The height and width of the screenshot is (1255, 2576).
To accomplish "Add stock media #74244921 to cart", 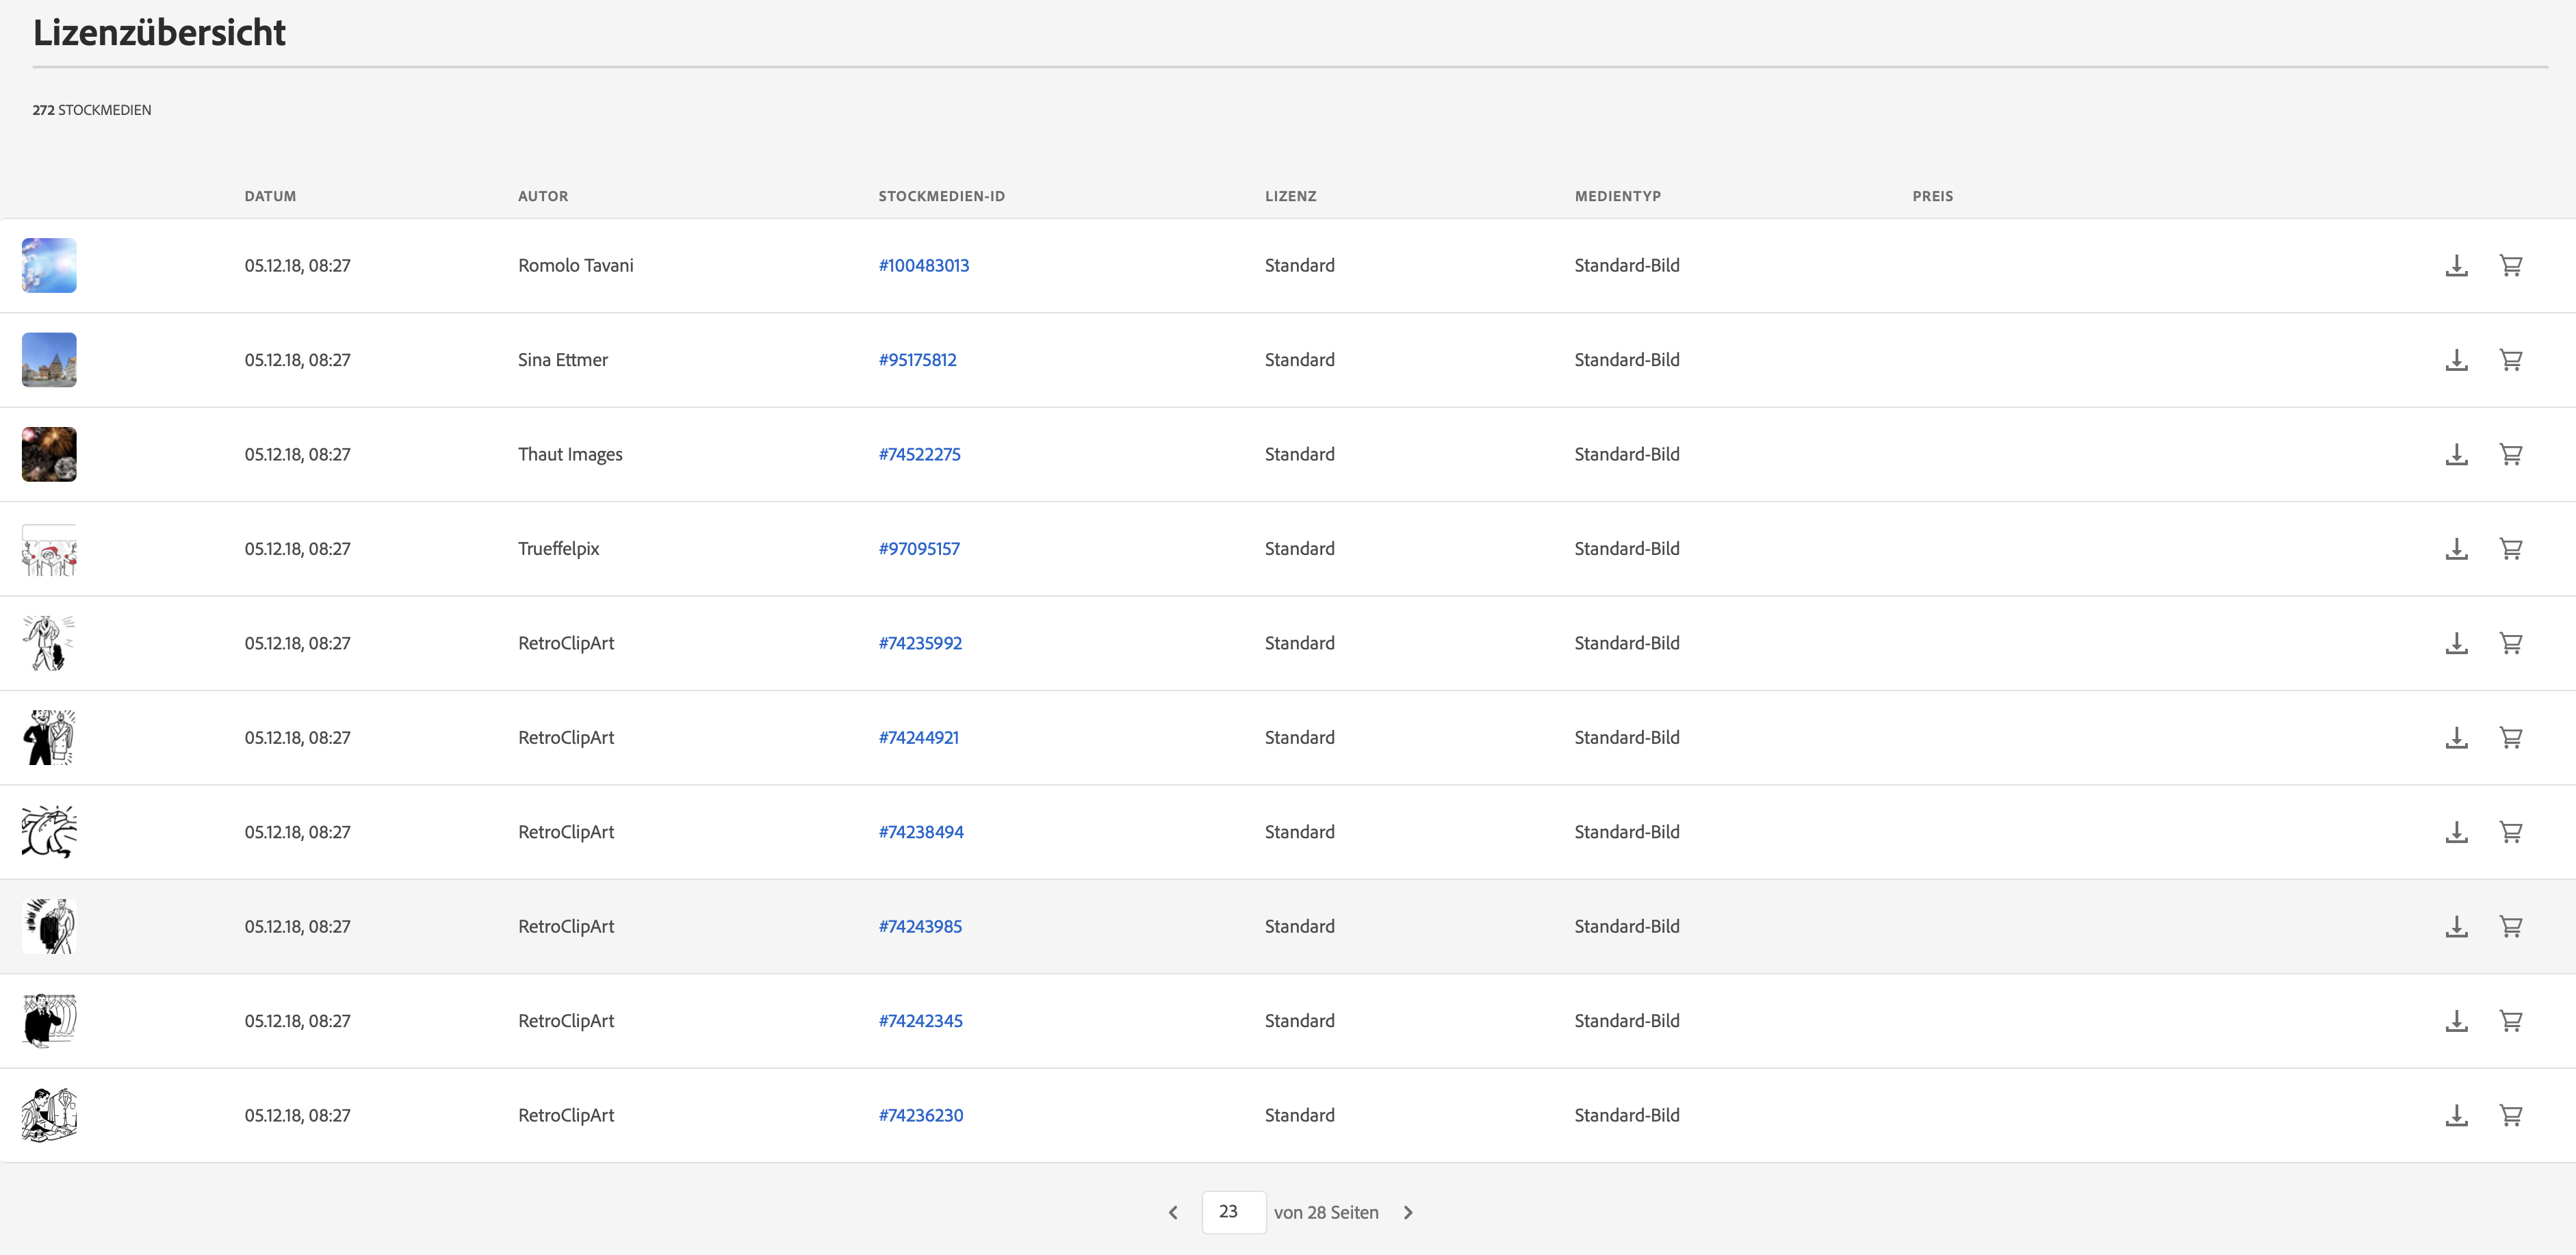I will [x=2510, y=738].
